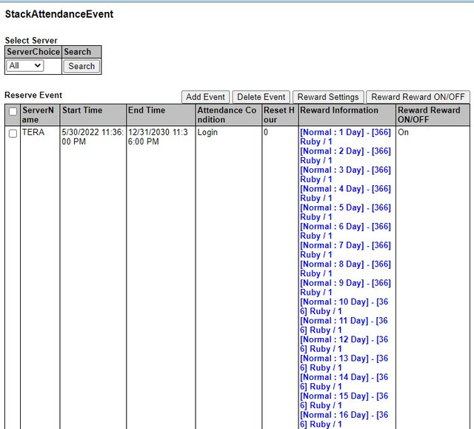Image resolution: width=474 pixels, height=429 pixels.
Task: Open the Normal : 6 Day reward link
Action: 345,231
